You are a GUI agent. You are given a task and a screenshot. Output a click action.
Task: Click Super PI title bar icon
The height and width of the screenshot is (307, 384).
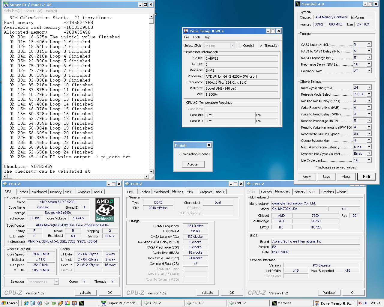(x=6, y=4)
